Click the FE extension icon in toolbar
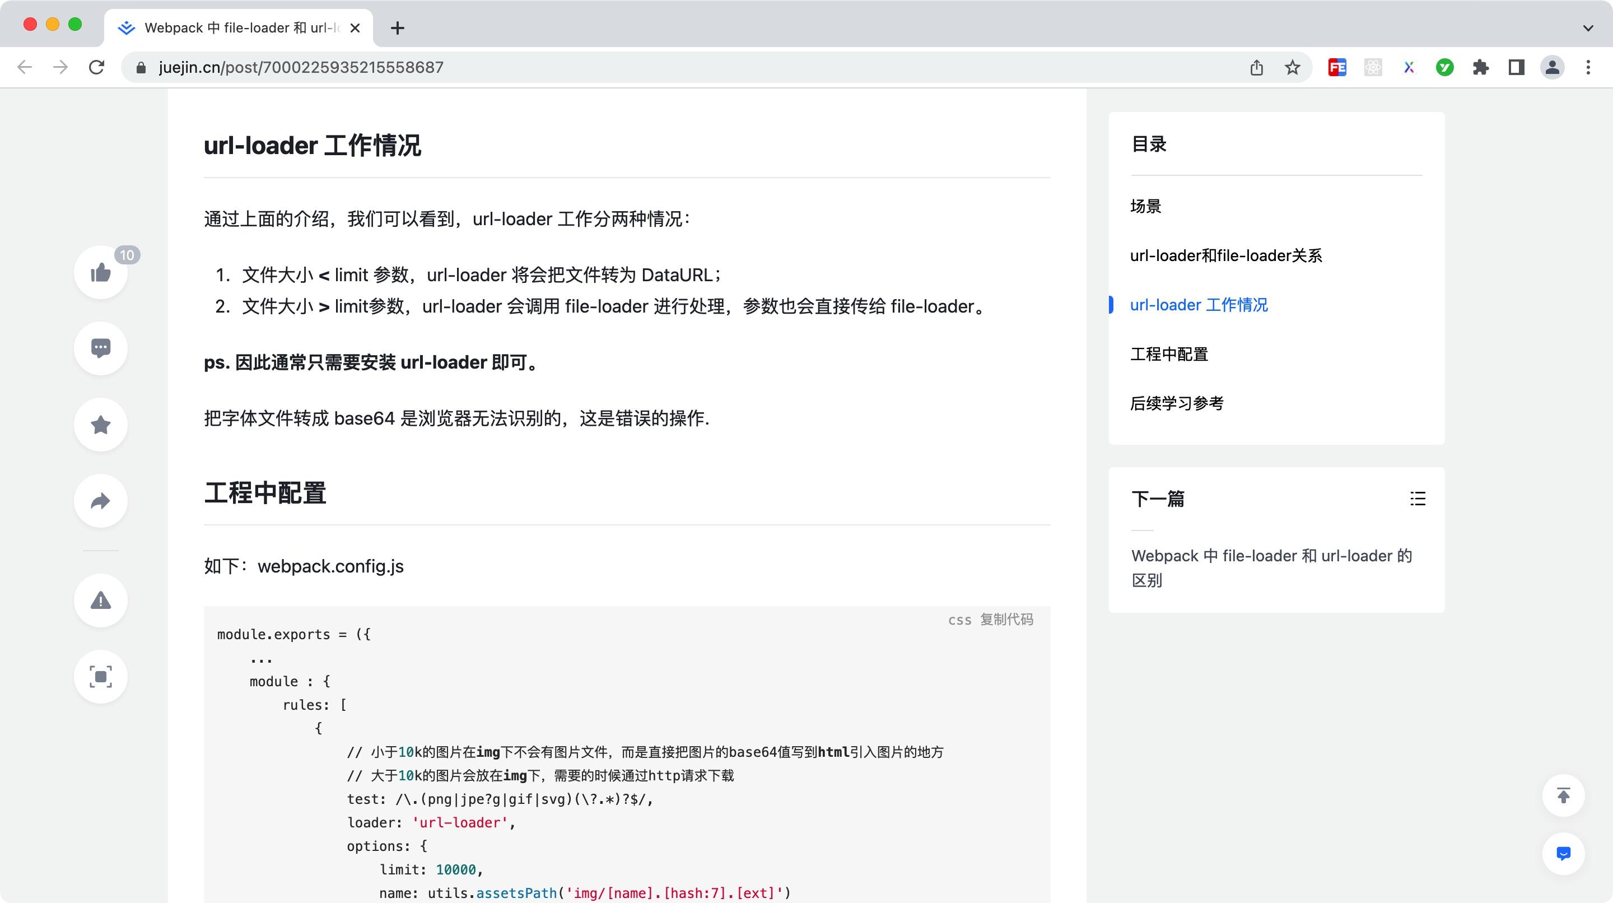 (1337, 67)
